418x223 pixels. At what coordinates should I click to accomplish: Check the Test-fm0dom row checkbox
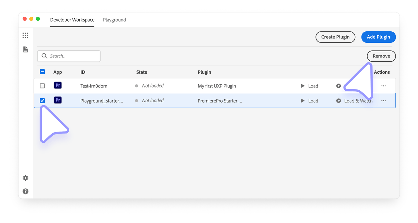pyautogui.click(x=42, y=85)
